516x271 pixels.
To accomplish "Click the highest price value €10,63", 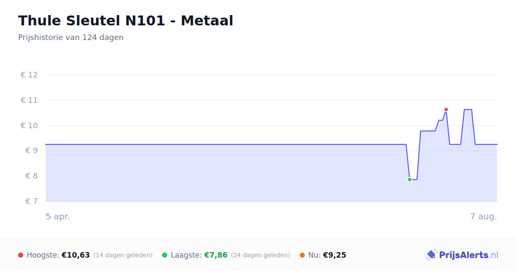I will (76, 255).
